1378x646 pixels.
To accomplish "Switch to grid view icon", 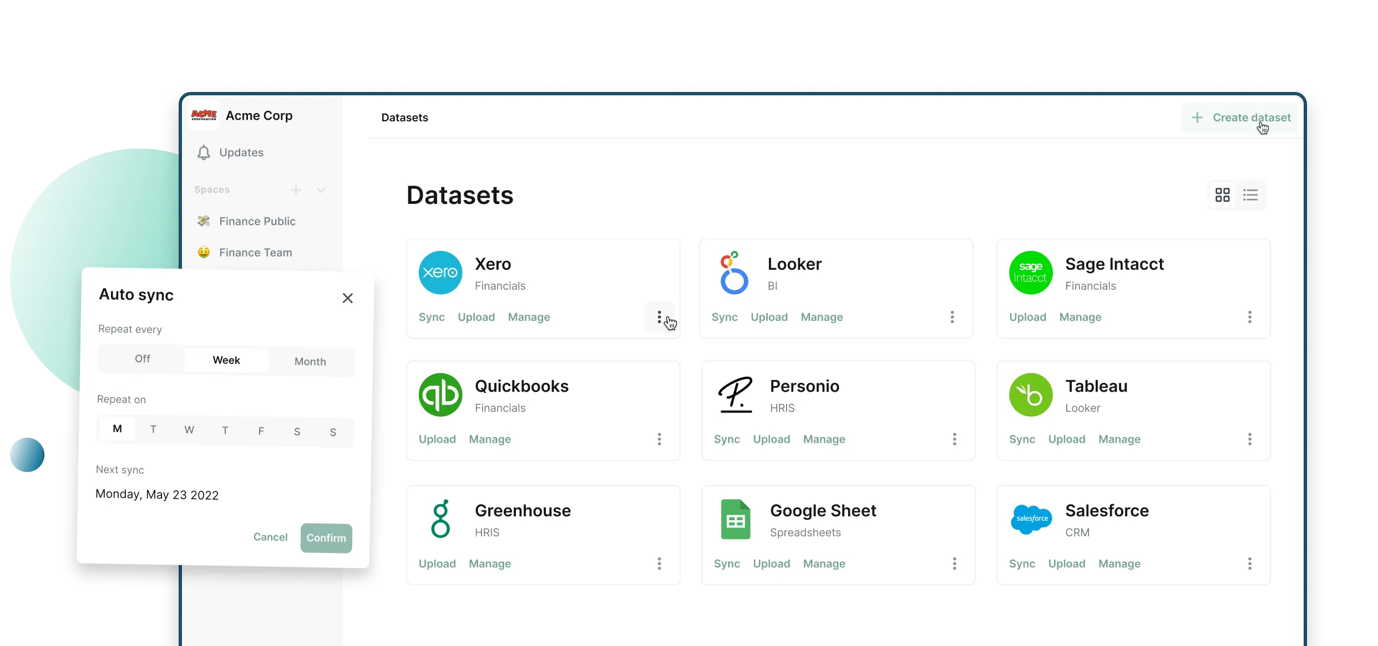I will pos(1223,195).
